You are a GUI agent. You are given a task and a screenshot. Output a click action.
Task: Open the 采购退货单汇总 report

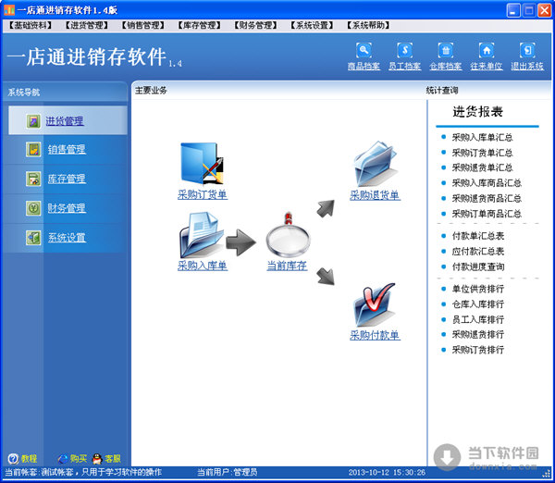(x=482, y=167)
